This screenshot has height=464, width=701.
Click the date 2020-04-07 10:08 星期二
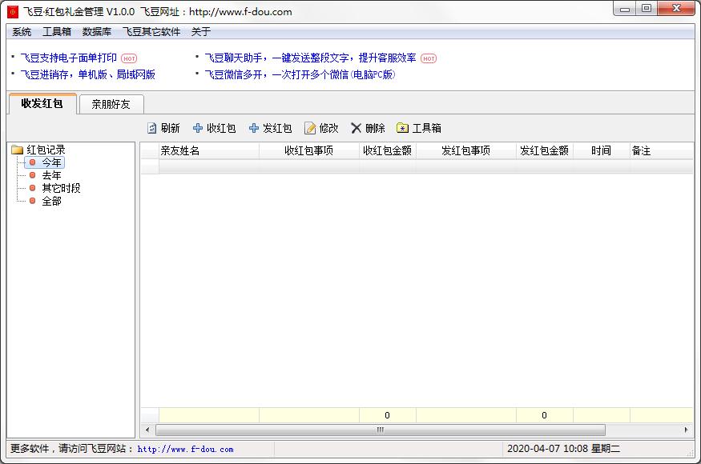pyautogui.click(x=564, y=449)
